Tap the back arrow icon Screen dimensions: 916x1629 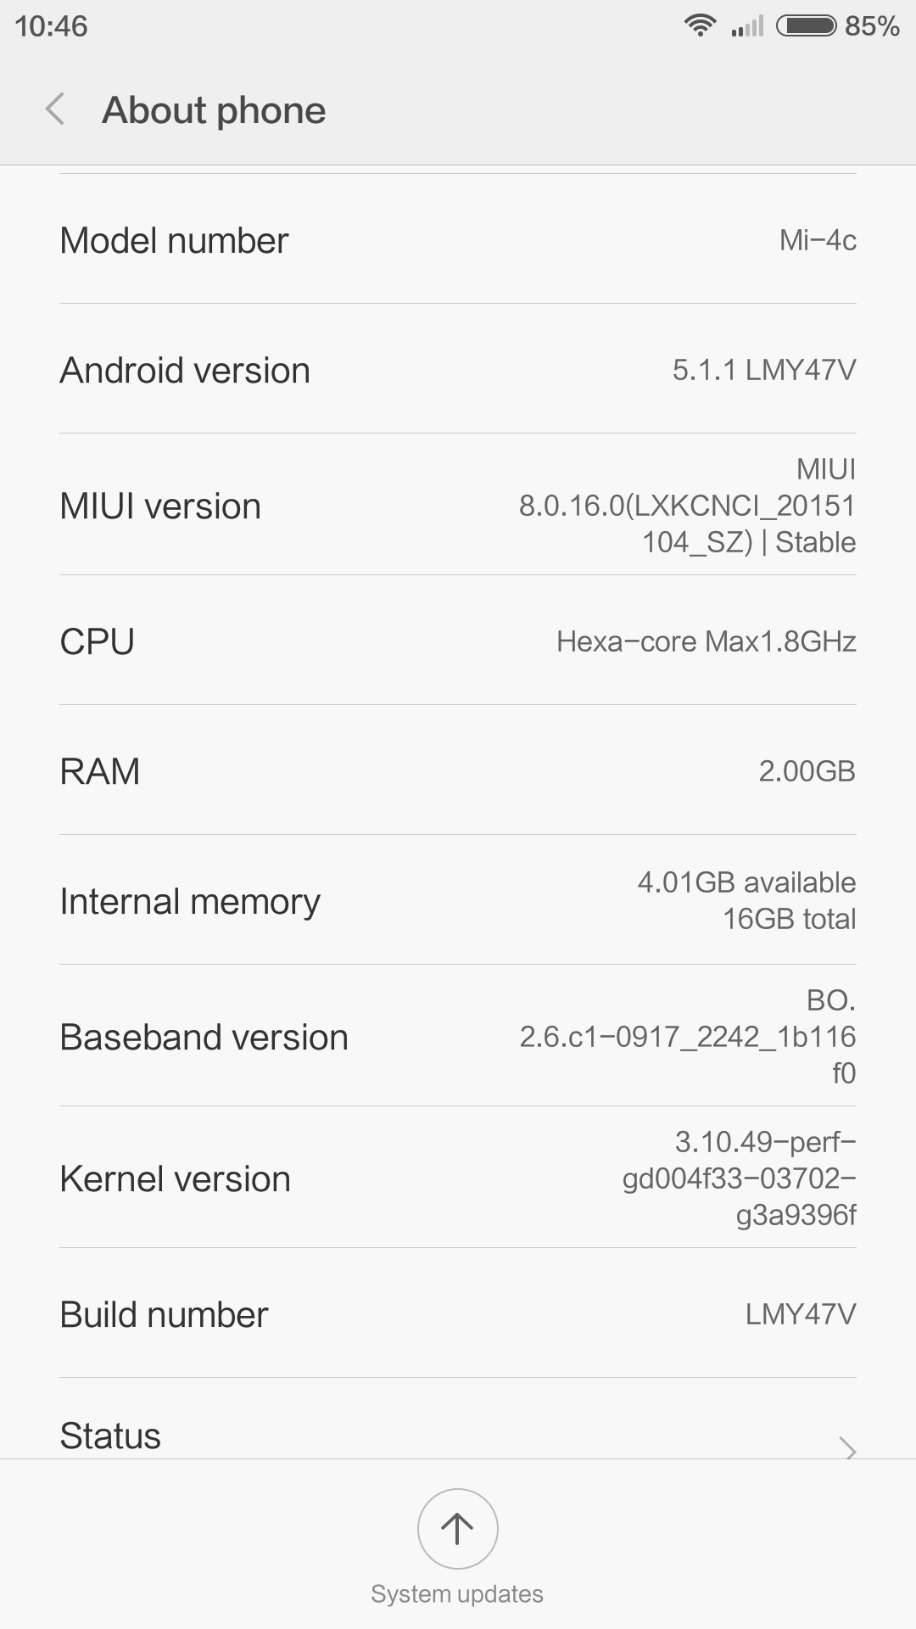(55, 109)
